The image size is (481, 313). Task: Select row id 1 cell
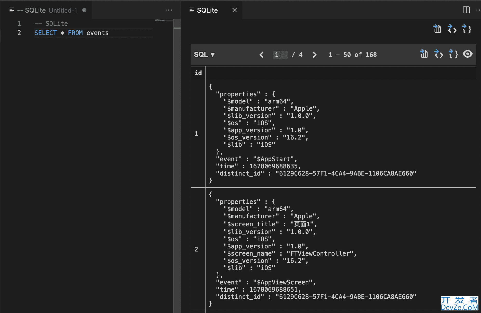198,134
